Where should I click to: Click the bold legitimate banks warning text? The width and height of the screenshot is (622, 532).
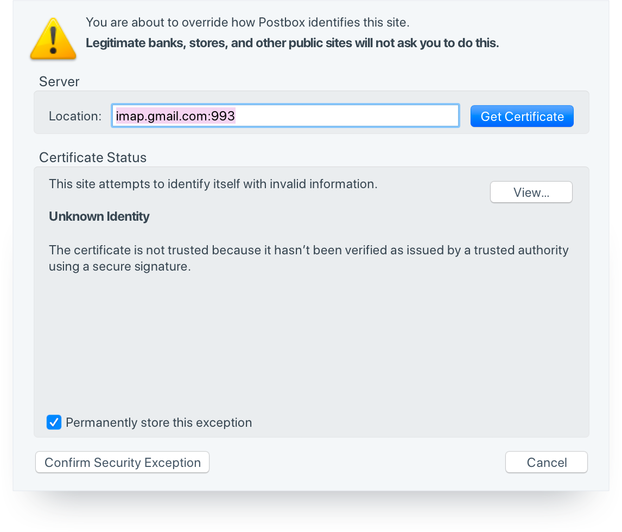pyautogui.click(x=292, y=43)
